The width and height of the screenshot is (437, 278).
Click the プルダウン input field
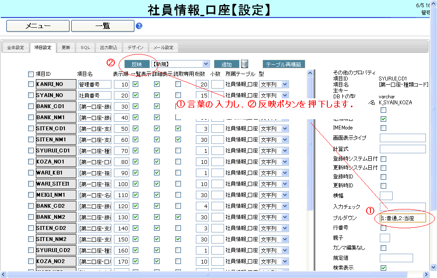403,218
